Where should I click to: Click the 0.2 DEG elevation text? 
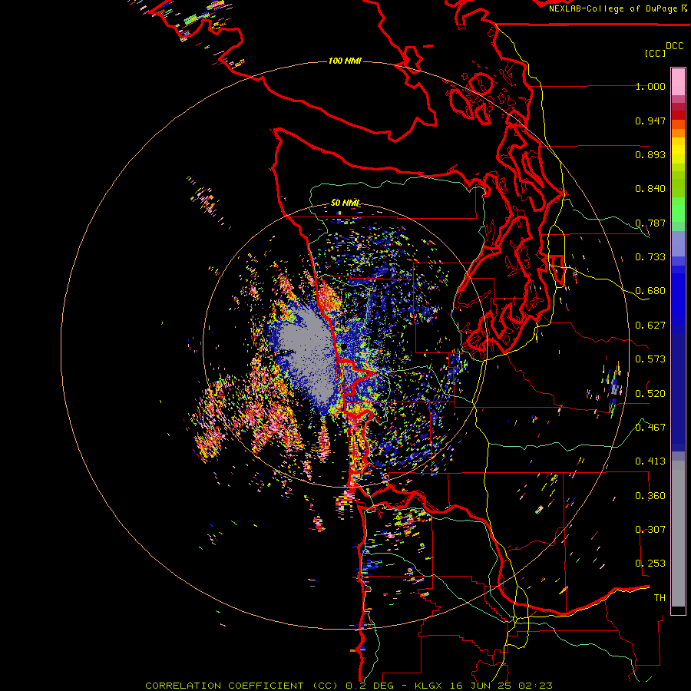point(370,686)
